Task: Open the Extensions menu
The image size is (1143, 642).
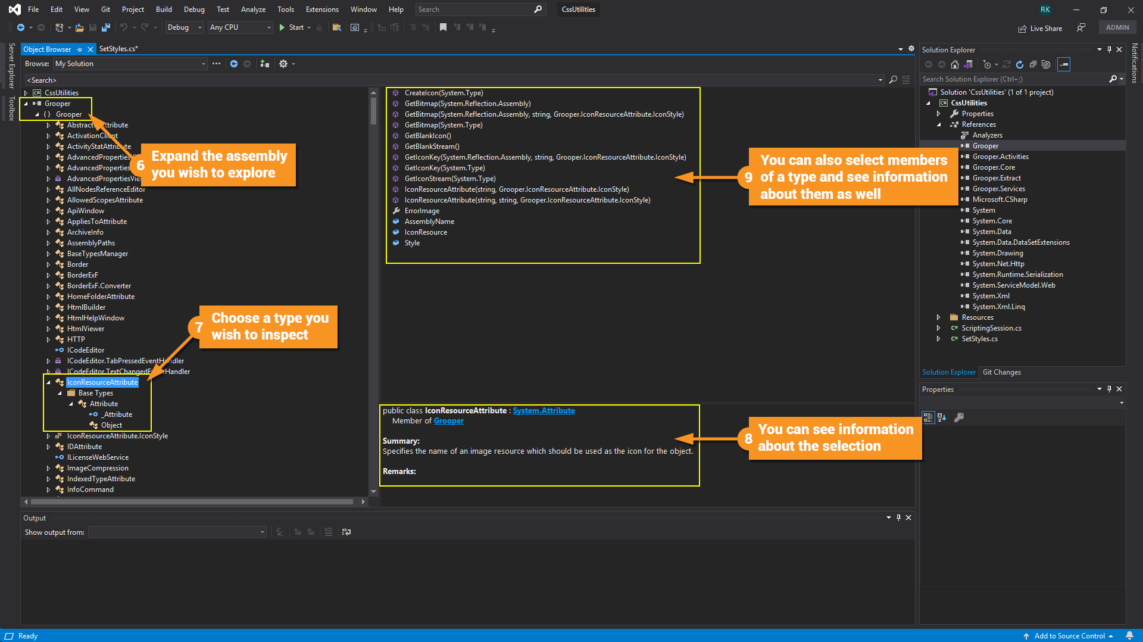Action: coord(321,10)
